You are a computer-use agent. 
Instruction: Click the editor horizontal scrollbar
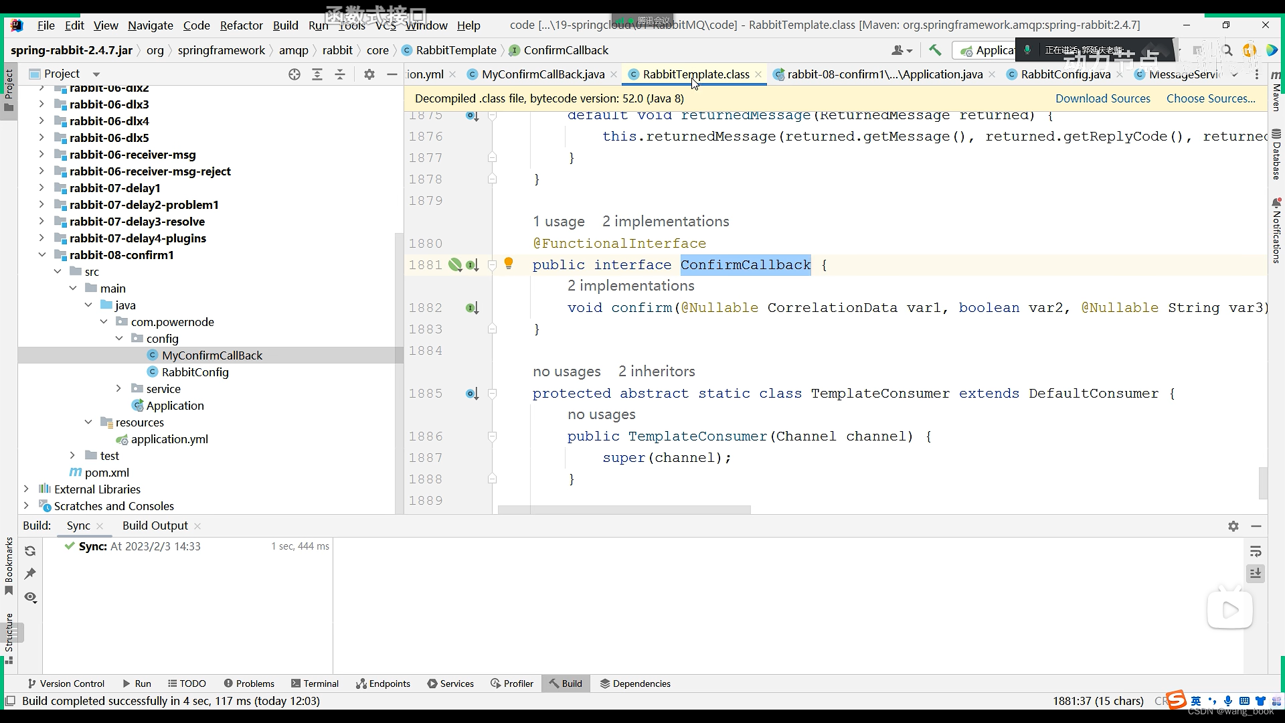click(x=624, y=510)
